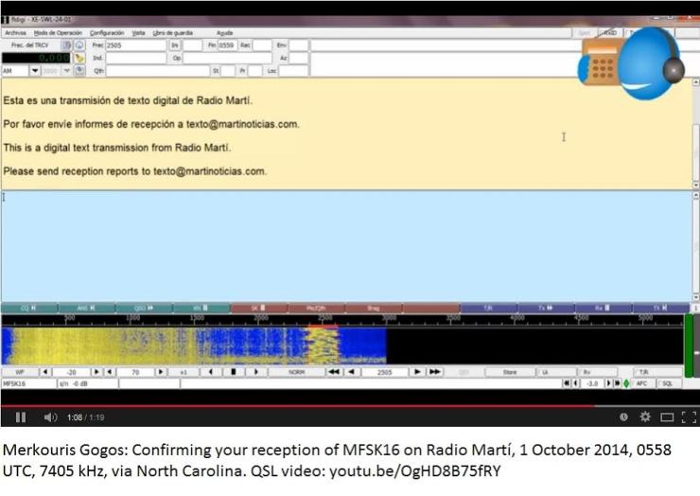700x496 pixels.
Task: Click the waterfall frequency field 2505
Action: click(x=385, y=372)
